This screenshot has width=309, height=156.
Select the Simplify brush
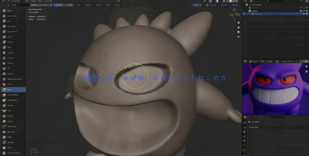[x=13, y=142]
